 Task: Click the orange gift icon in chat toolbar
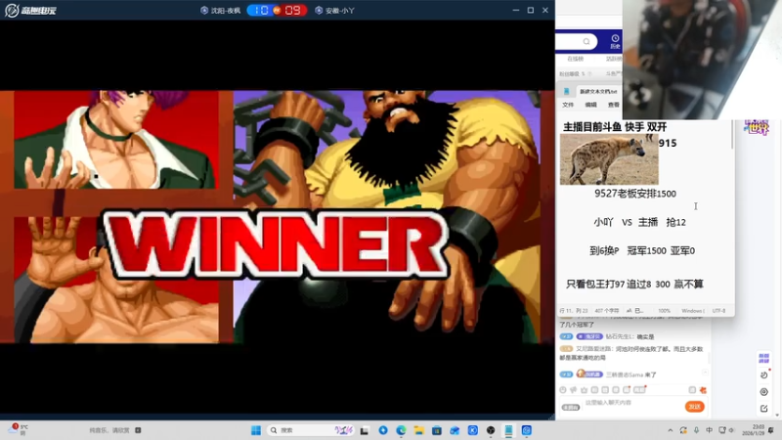pos(703,390)
